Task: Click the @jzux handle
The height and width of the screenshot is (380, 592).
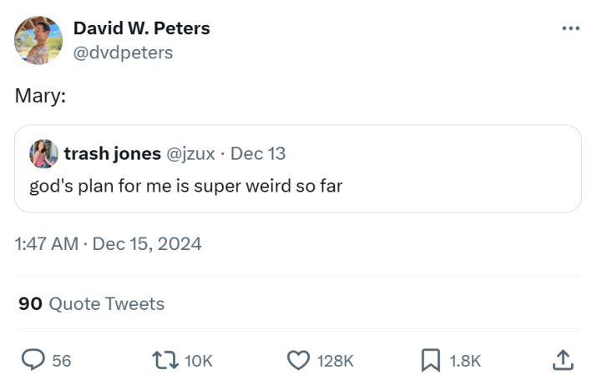Action: pyautogui.click(x=192, y=154)
